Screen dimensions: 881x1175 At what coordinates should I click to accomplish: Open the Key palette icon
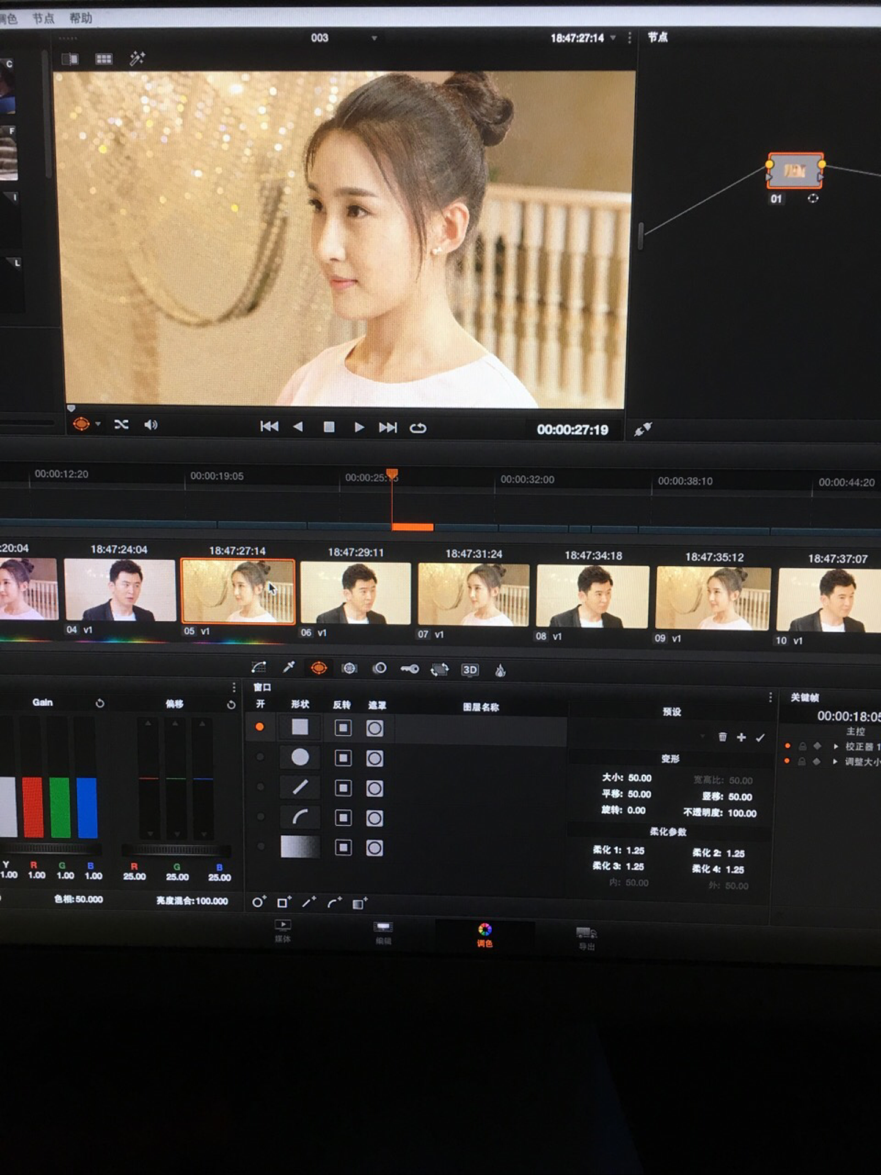pos(410,669)
